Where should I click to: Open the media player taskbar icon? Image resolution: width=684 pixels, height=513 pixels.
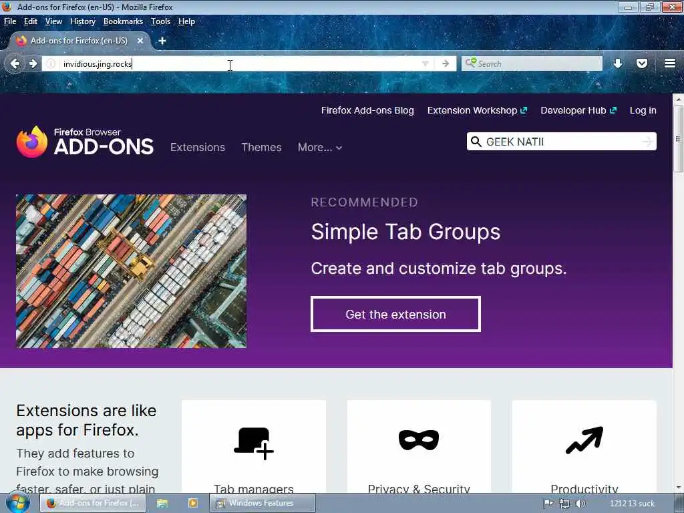click(x=193, y=503)
